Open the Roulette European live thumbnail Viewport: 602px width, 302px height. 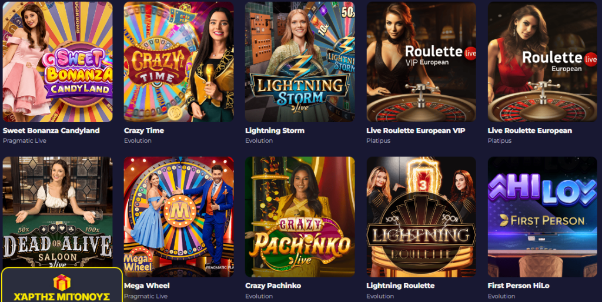click(x=543, y=62)
